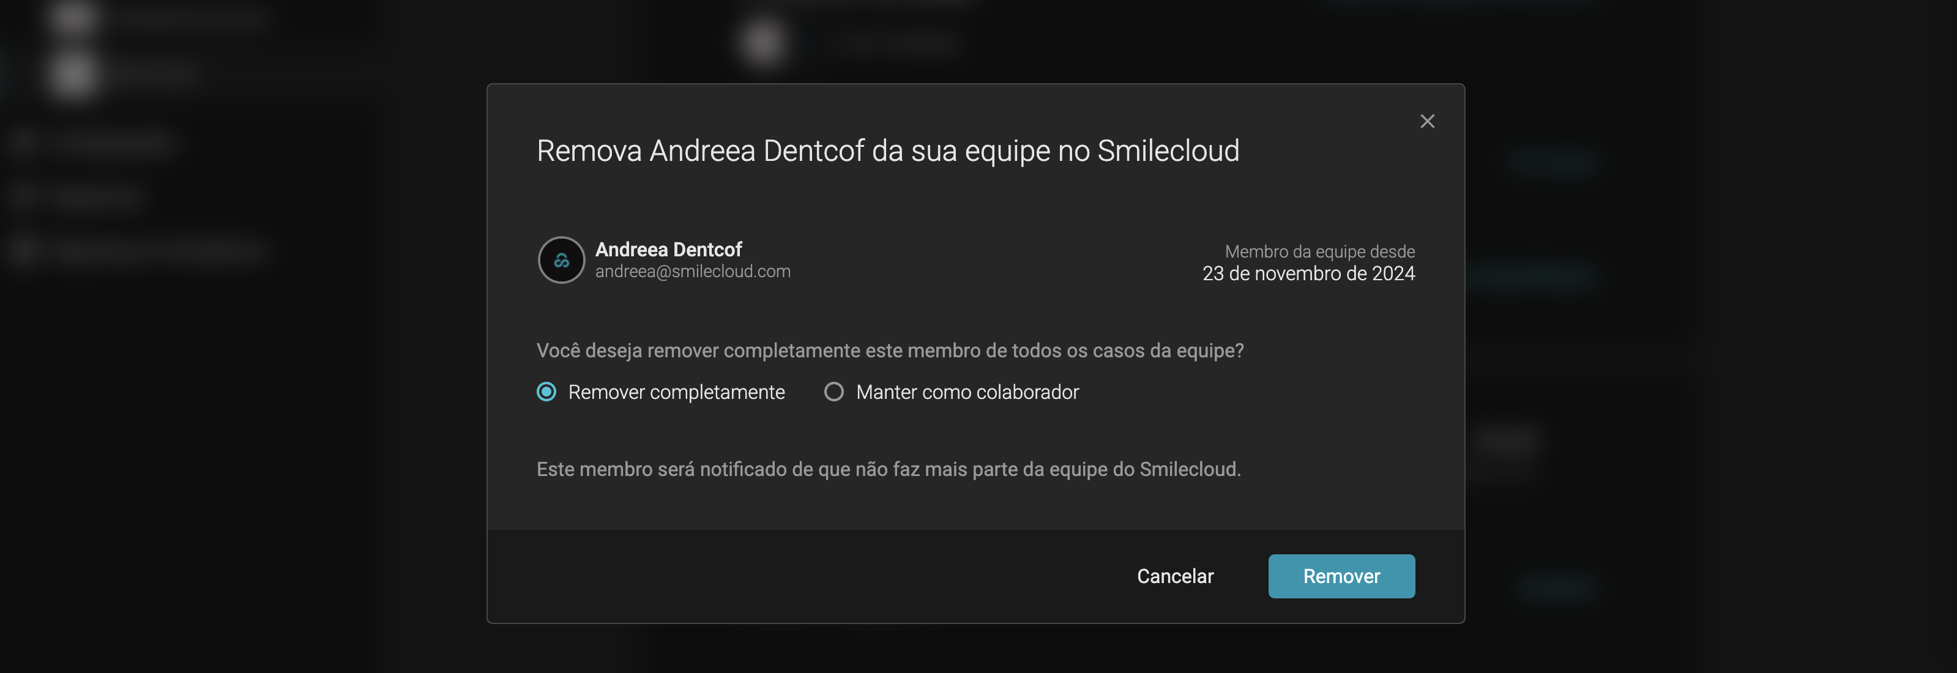Click the Você deseja remover completamente question
The height and width of the screenshot is (673, 1957).
tap(890, 351)
